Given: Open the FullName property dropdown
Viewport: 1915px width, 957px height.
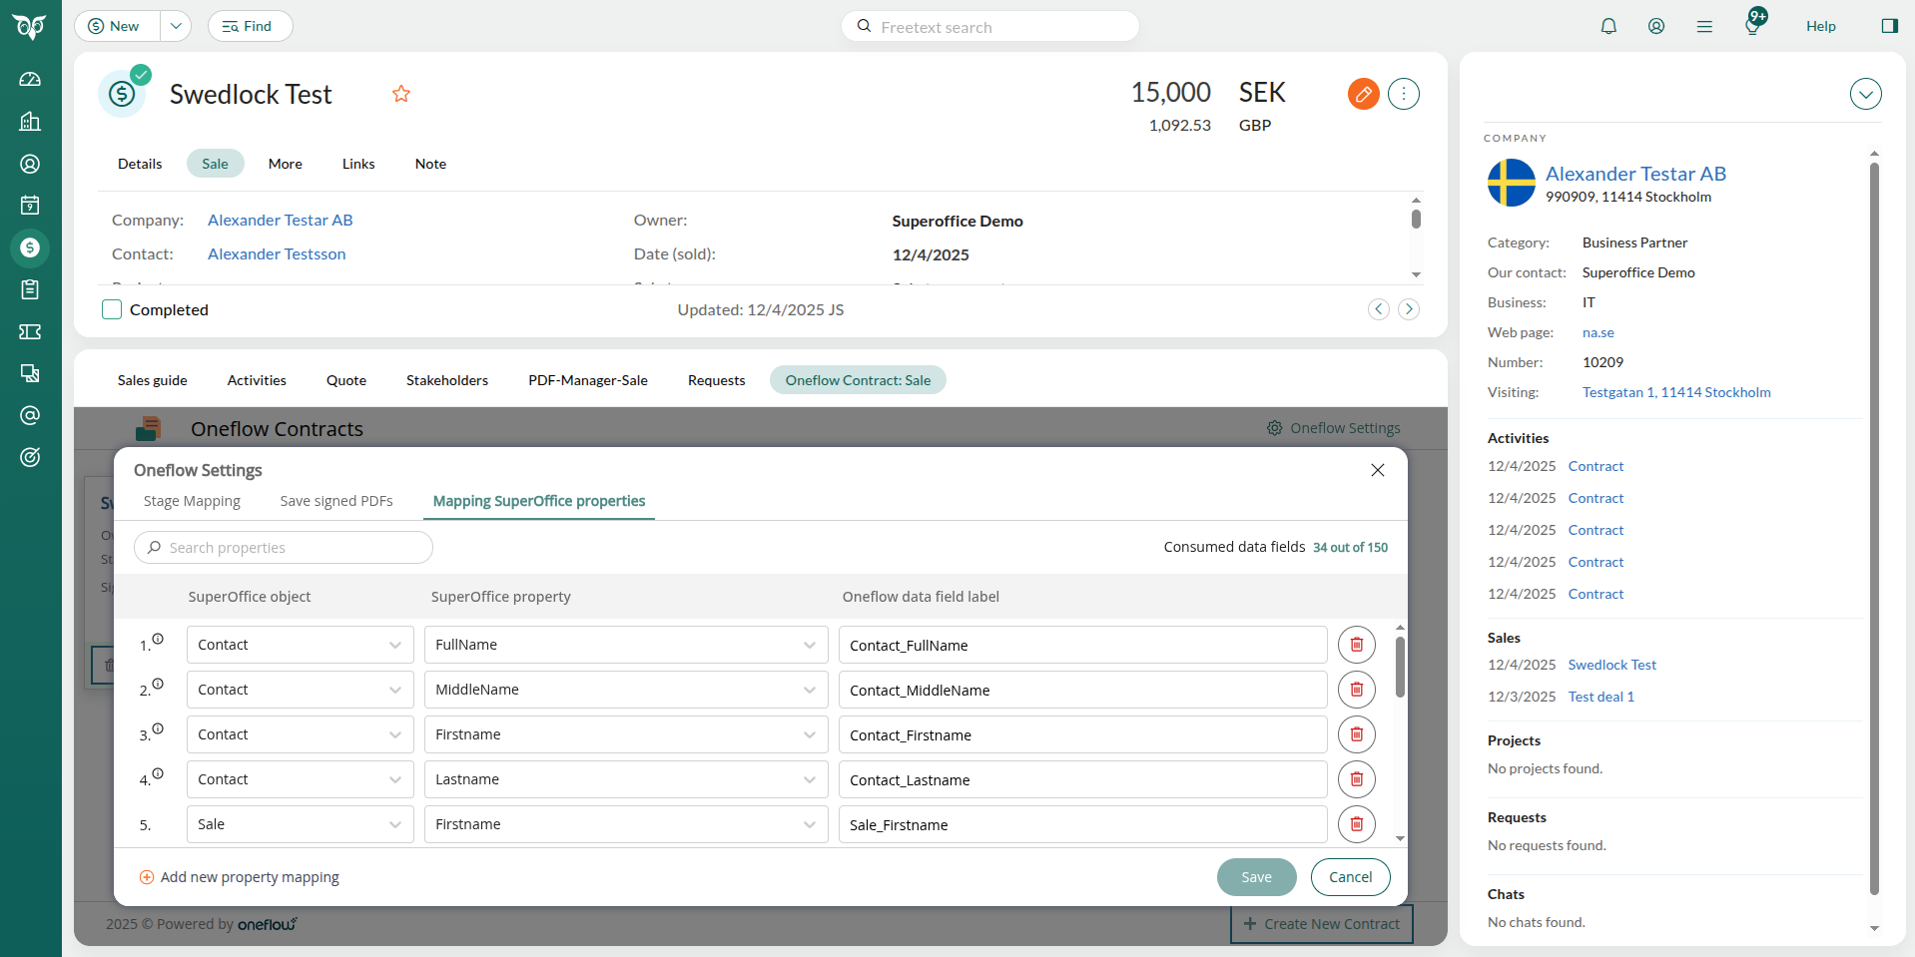Looking at the screenshot, I should [626, 645].
